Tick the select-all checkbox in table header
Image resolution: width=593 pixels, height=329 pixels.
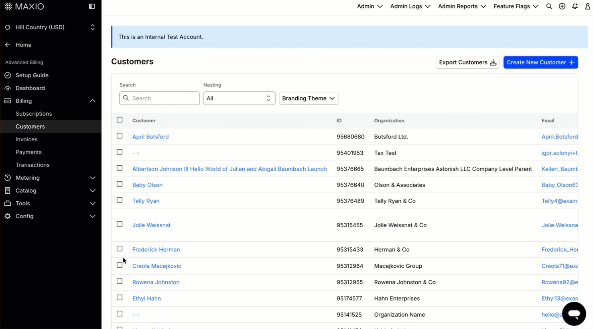tap(120, 120)
